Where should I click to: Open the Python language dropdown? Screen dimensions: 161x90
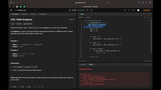[82, 17]
